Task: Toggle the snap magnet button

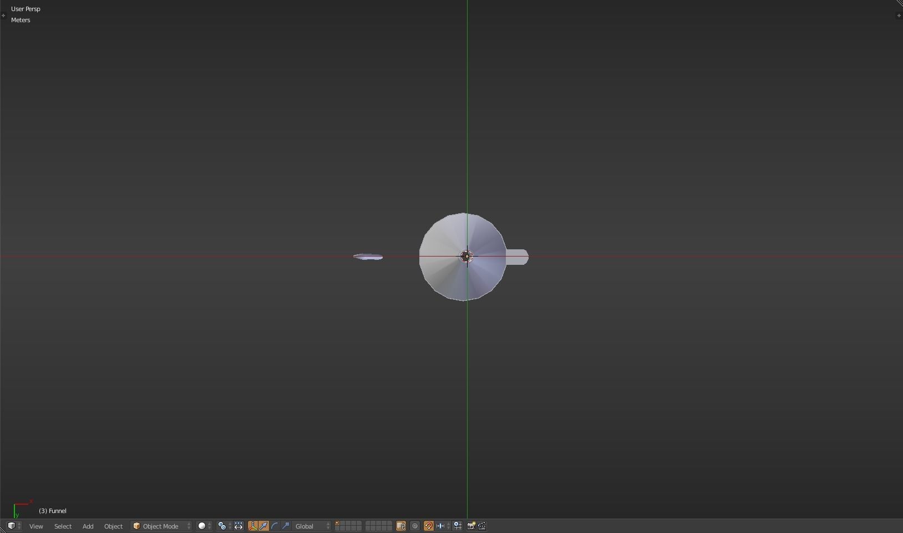Action: tap(429, 526)
